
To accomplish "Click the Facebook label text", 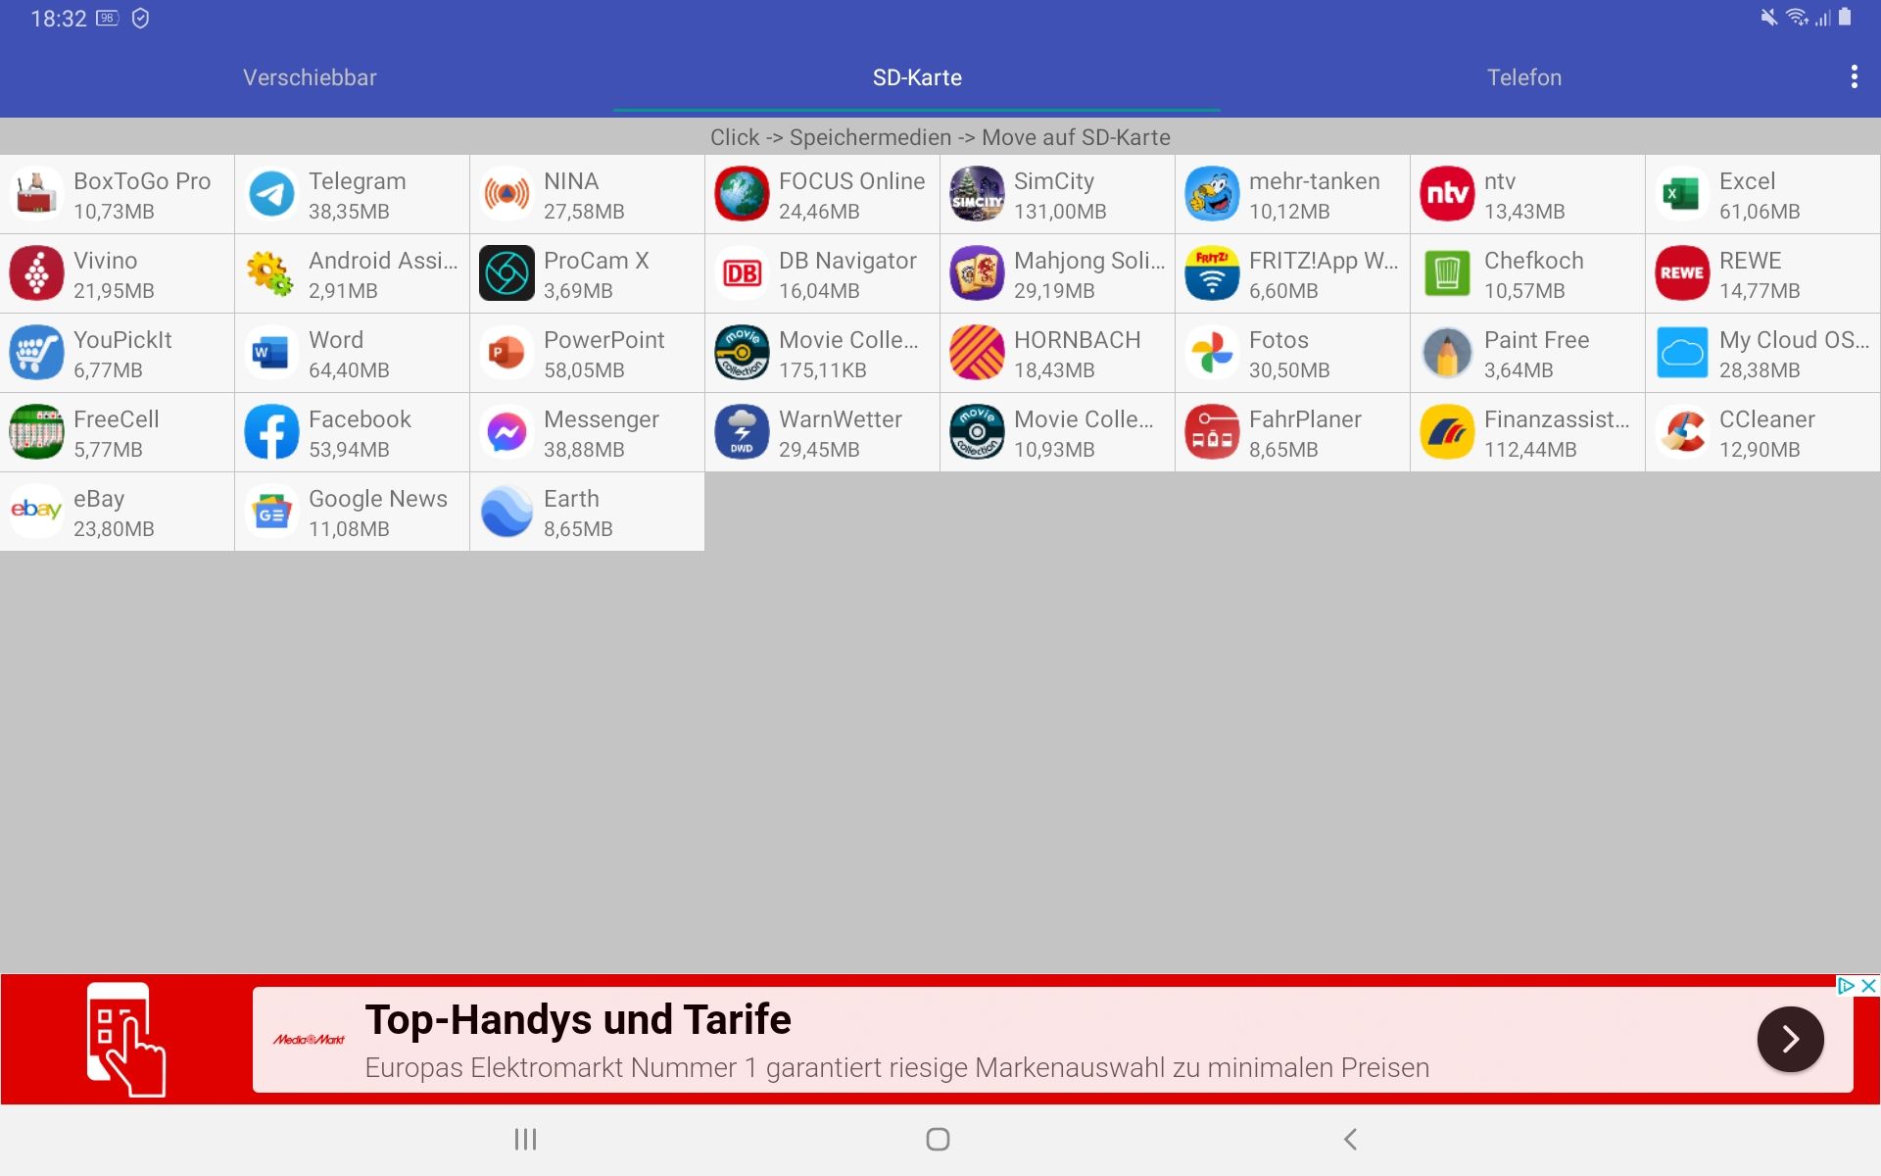I will coord(360,419).
